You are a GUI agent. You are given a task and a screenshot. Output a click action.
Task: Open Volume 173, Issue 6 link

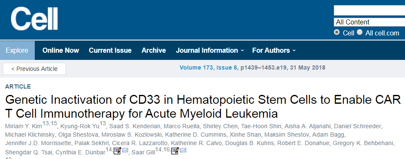coord(209,68)
